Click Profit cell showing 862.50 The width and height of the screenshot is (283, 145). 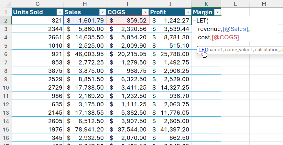(x=170, y=138)
